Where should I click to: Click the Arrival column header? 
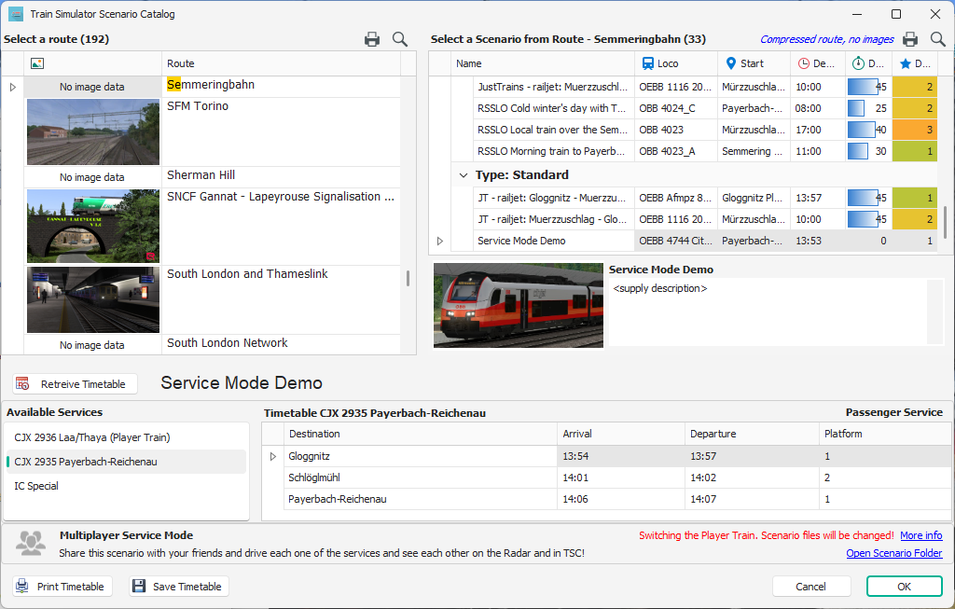click(621, 434)
